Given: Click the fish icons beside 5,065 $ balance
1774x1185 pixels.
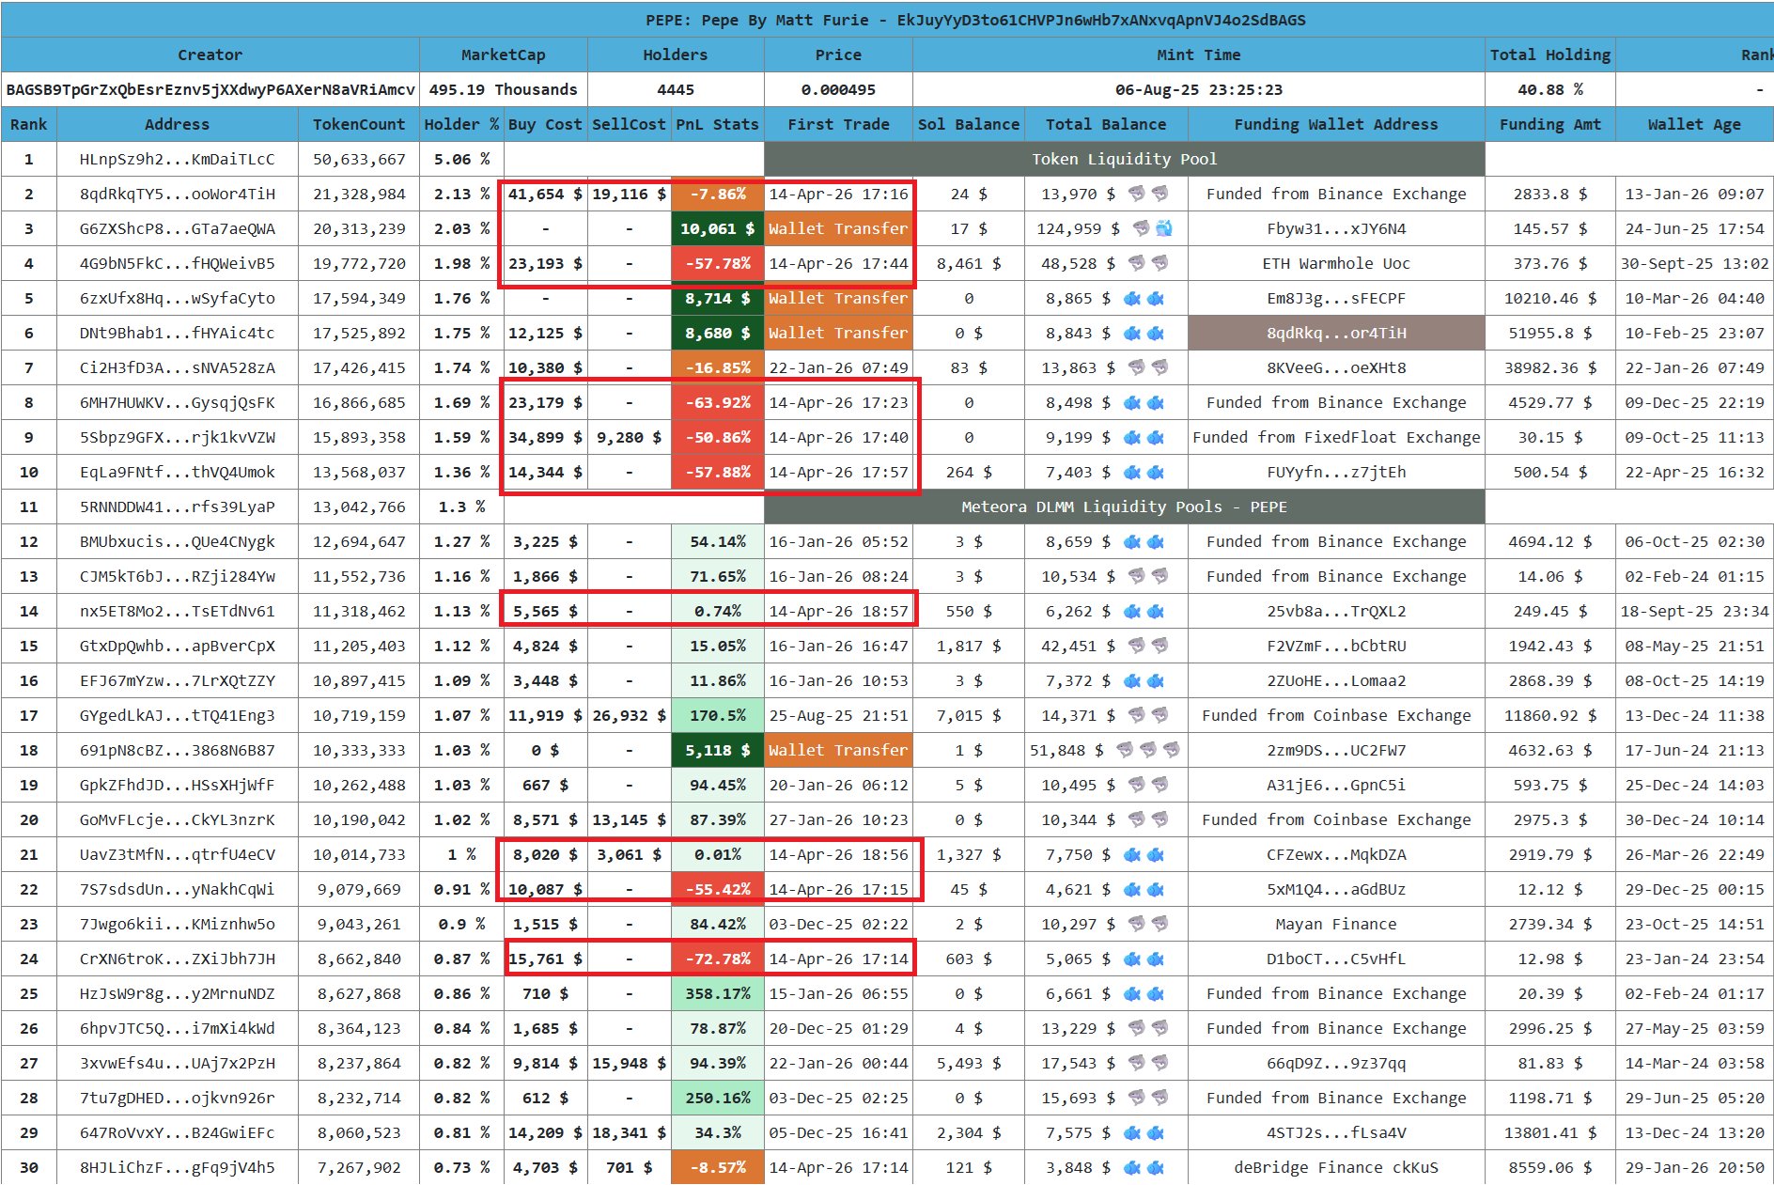Looking at the screenshot, I should point(1144,959).
